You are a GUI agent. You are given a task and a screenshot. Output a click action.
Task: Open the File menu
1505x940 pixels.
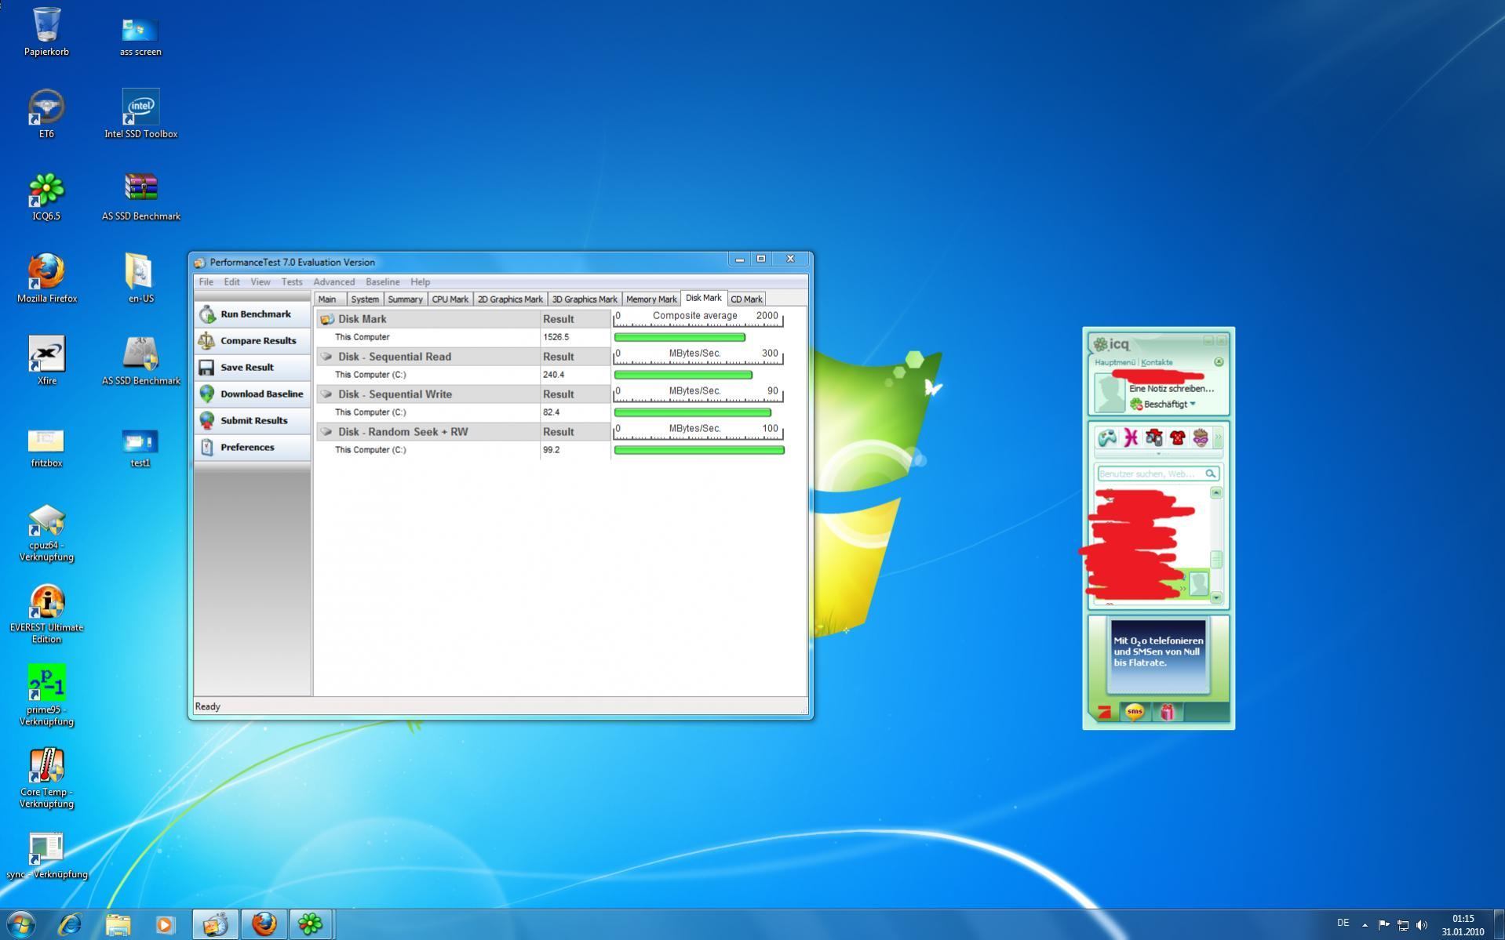point(206,282)
